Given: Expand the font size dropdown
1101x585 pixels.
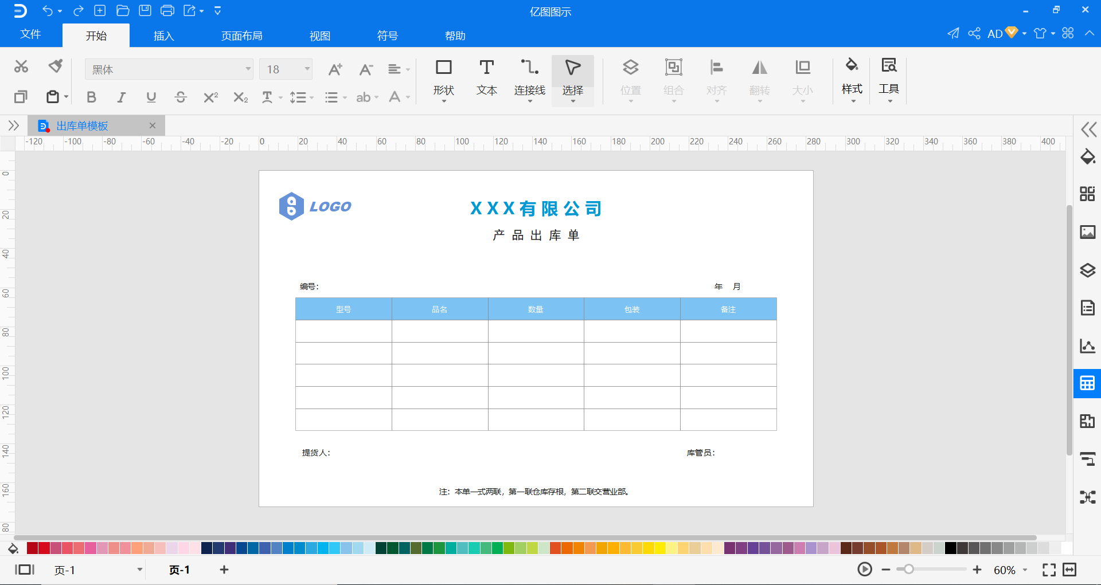Looking at the screenshot, I should click(x=307, y=69).
